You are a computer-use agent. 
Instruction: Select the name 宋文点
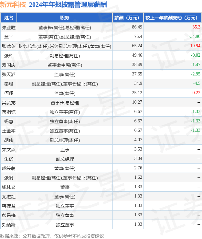point(9,150)
